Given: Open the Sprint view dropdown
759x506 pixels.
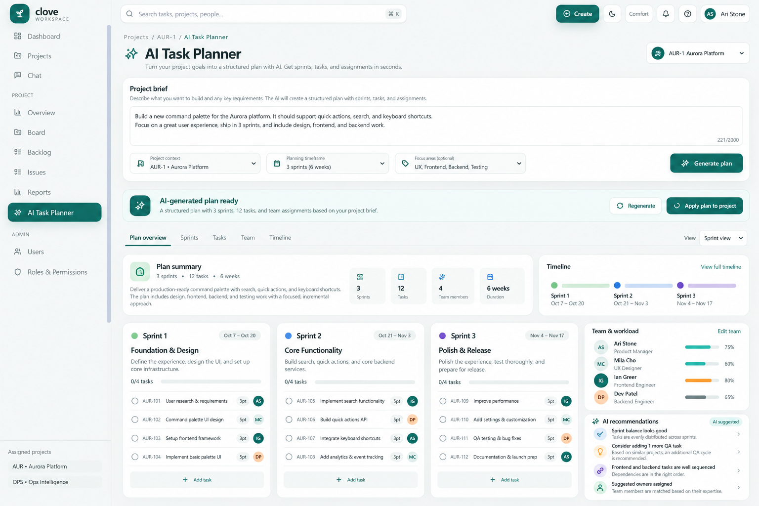Looking at the screenshot, I should (723, 238).
